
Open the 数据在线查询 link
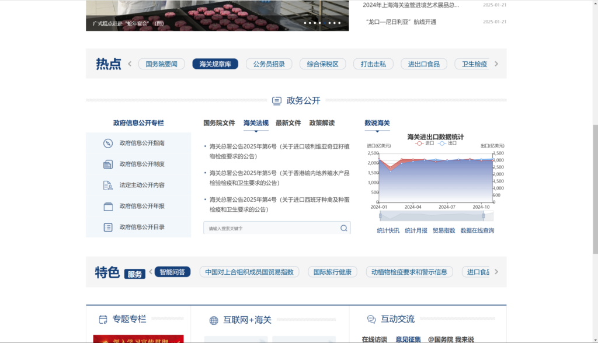(x=477, y=230)
